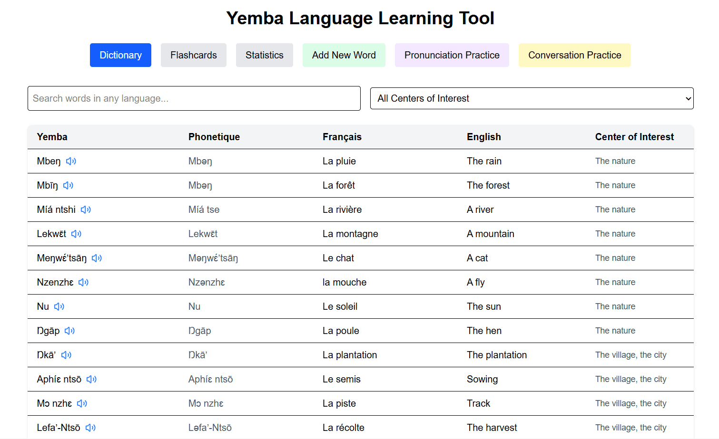Play pronunciation of Nzenzhɛ
This screenshot has width=719, height=439.
83,282
